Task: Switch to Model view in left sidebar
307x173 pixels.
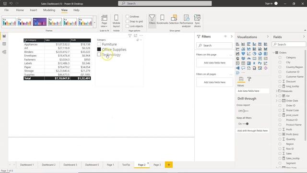Action: [4, 52]
